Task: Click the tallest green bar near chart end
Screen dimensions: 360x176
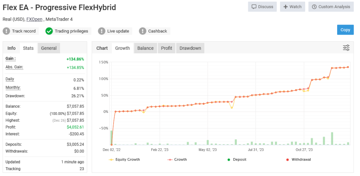Action: (x=332, y=138)
